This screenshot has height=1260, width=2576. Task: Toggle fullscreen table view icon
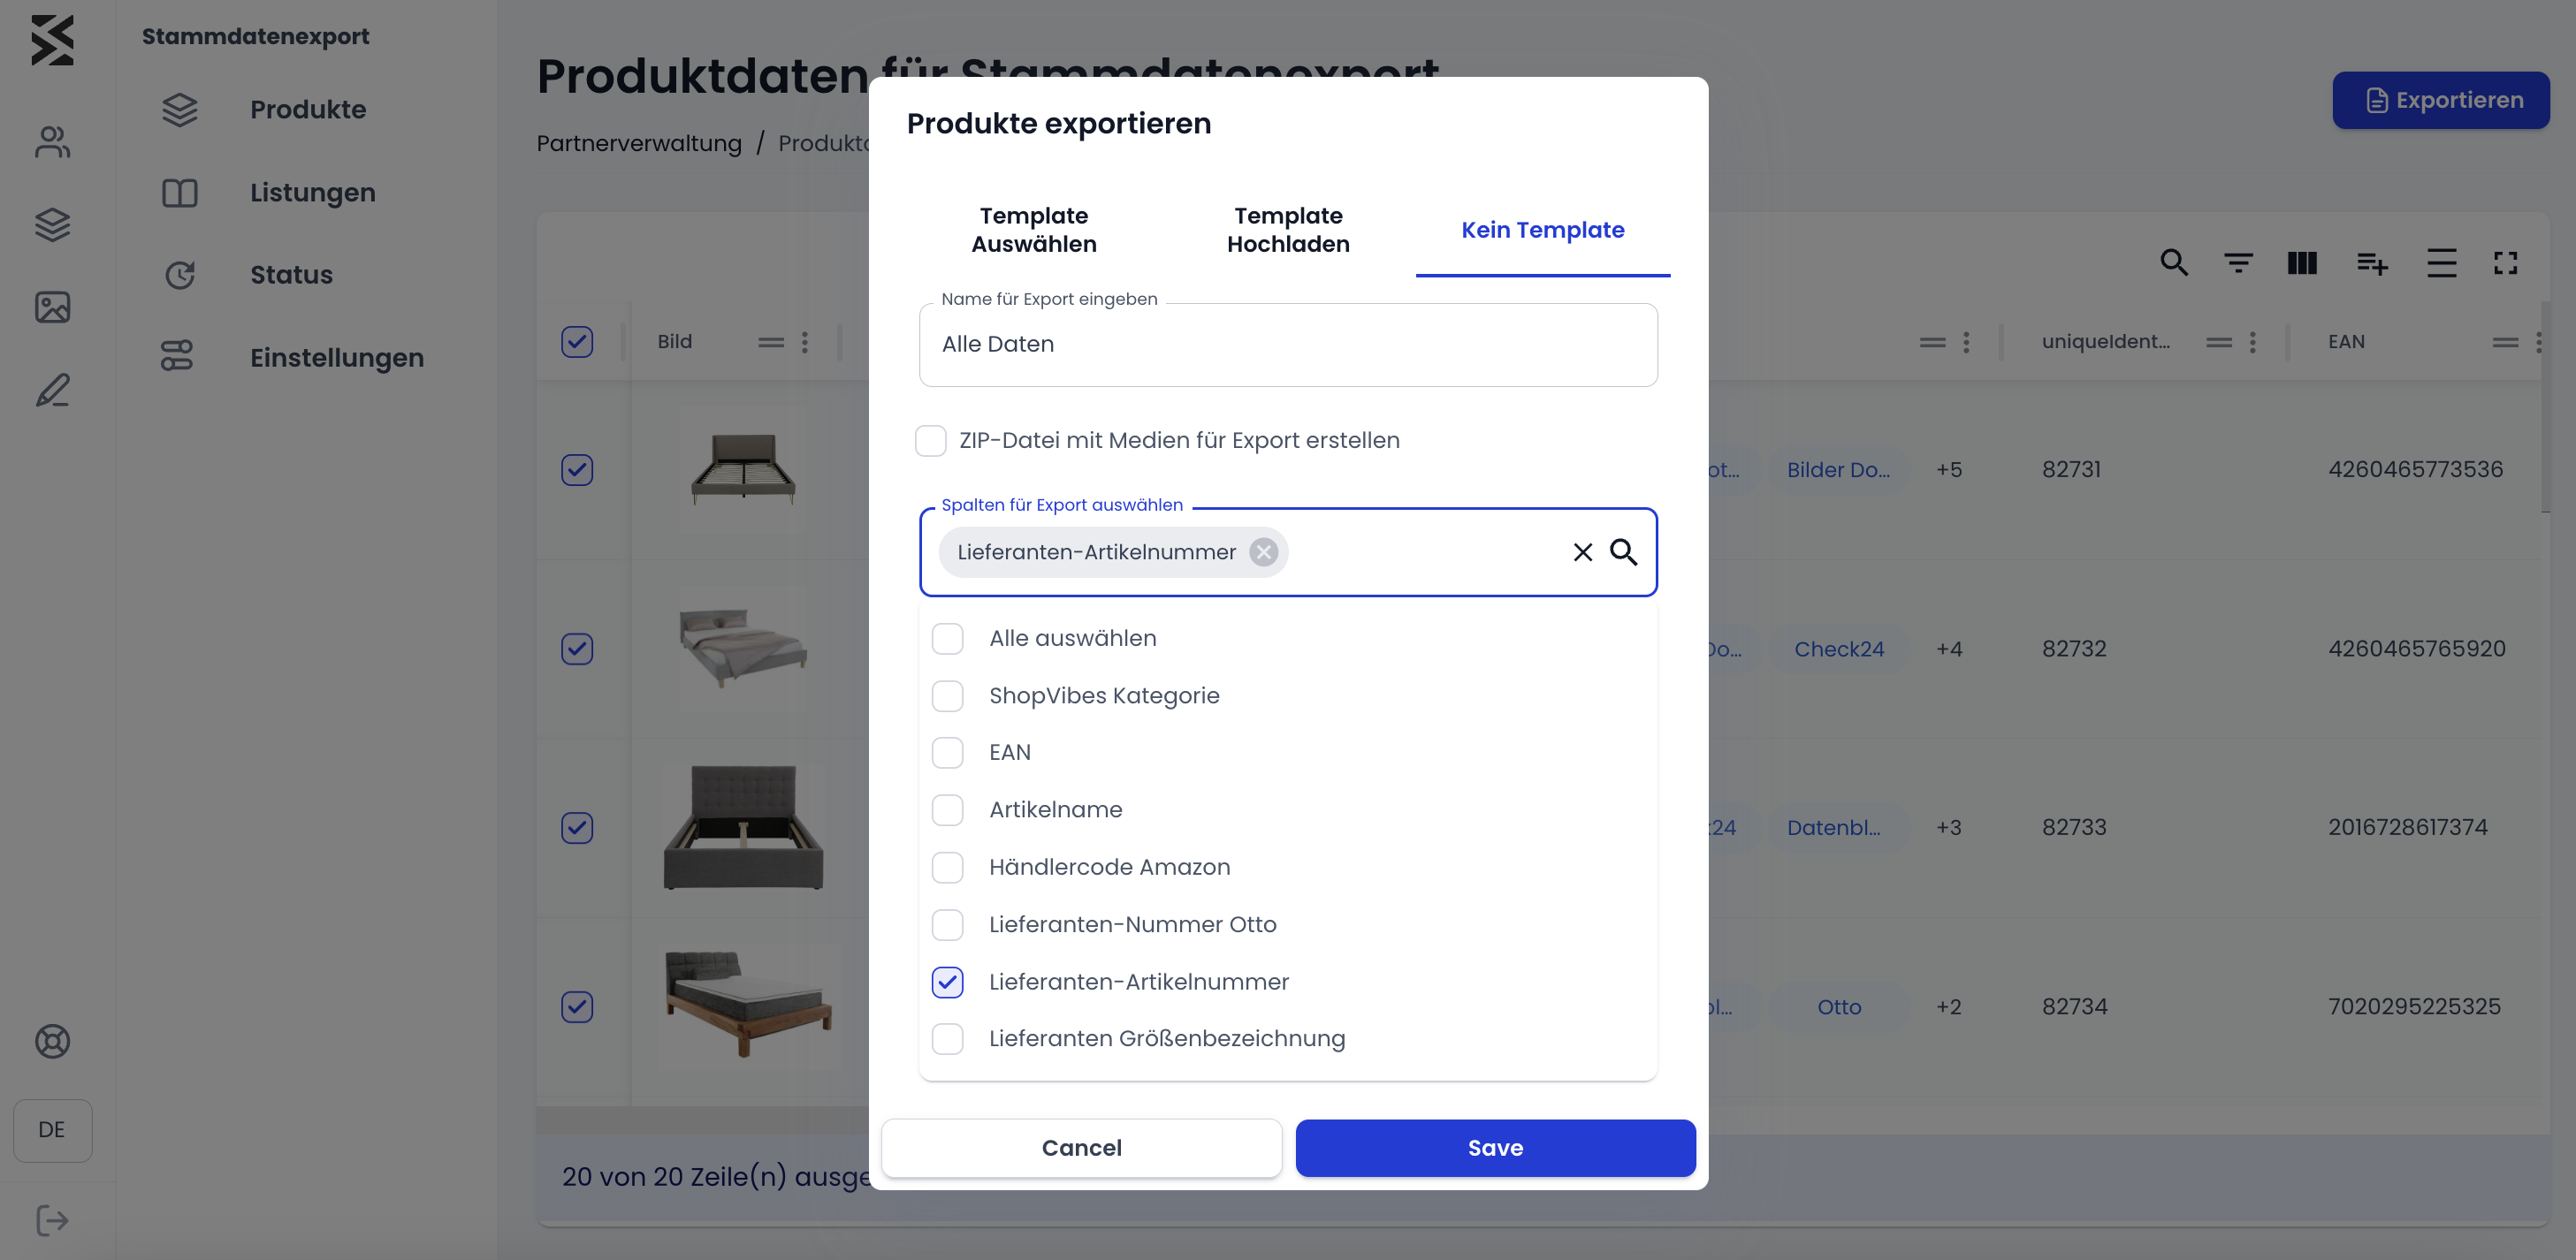pyautogui.click(x=2505, y=262)
